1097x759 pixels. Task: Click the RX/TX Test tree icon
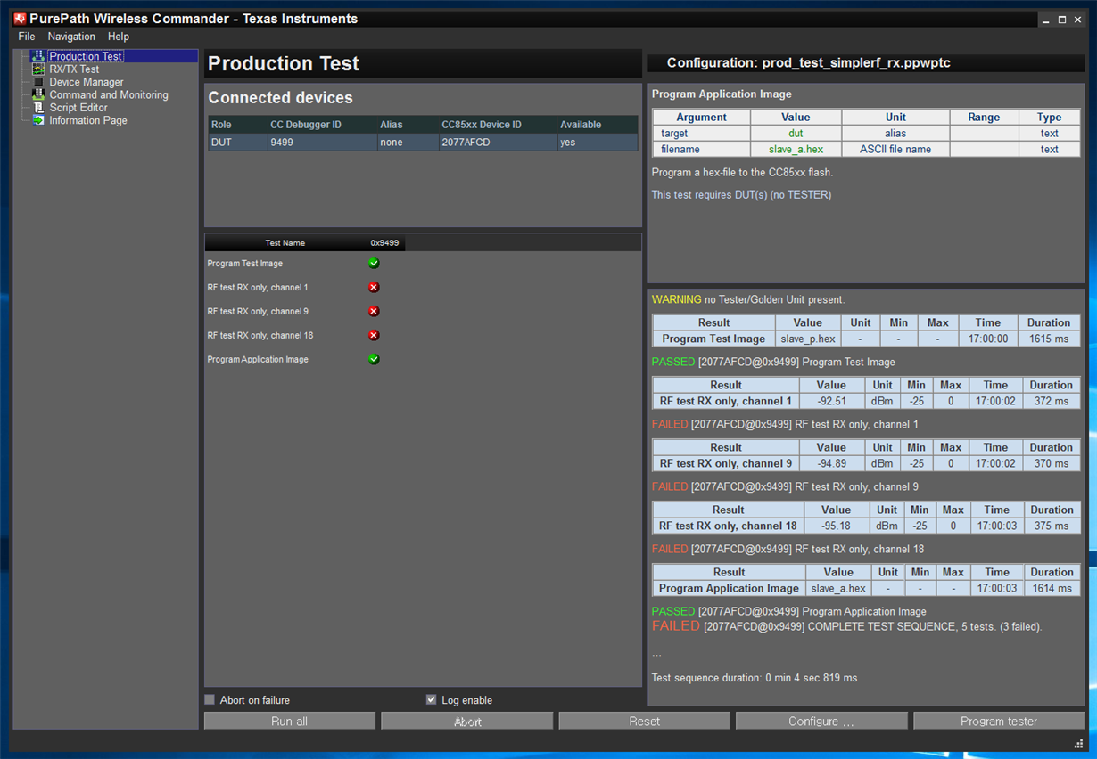(x=38, y=69)
